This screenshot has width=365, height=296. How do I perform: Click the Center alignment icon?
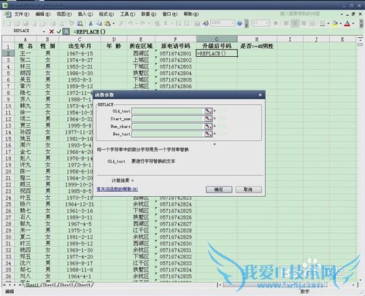click(295, 23)
